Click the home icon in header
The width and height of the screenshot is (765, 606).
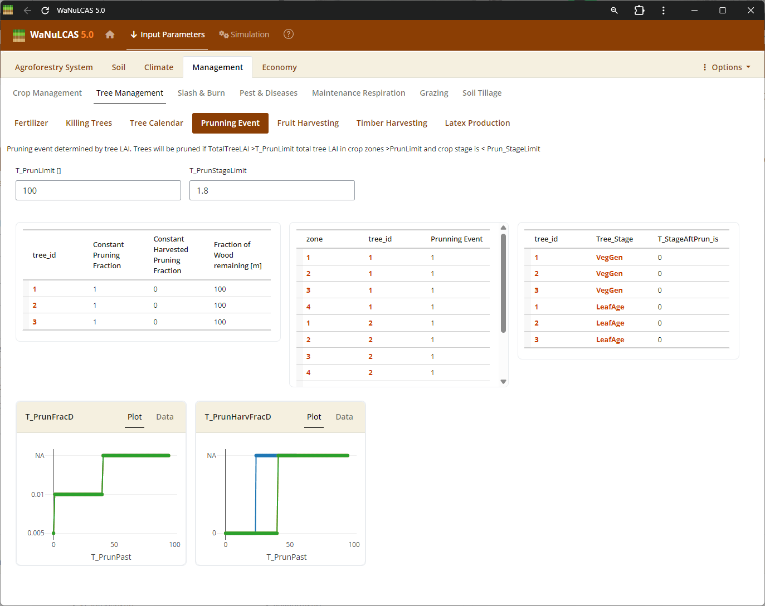coord(110,35)
